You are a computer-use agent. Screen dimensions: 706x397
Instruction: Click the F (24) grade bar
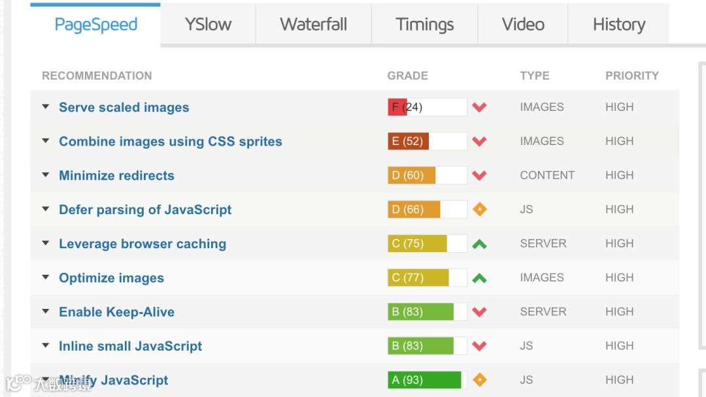coord(427,107)
